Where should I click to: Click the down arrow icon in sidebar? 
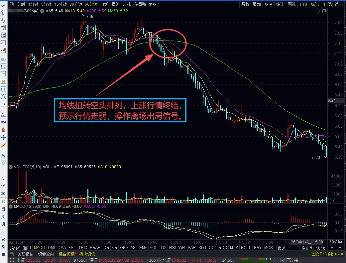[3, 20]
